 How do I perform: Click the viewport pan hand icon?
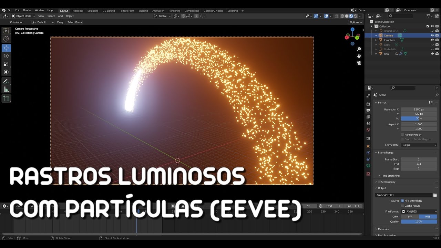359,56
